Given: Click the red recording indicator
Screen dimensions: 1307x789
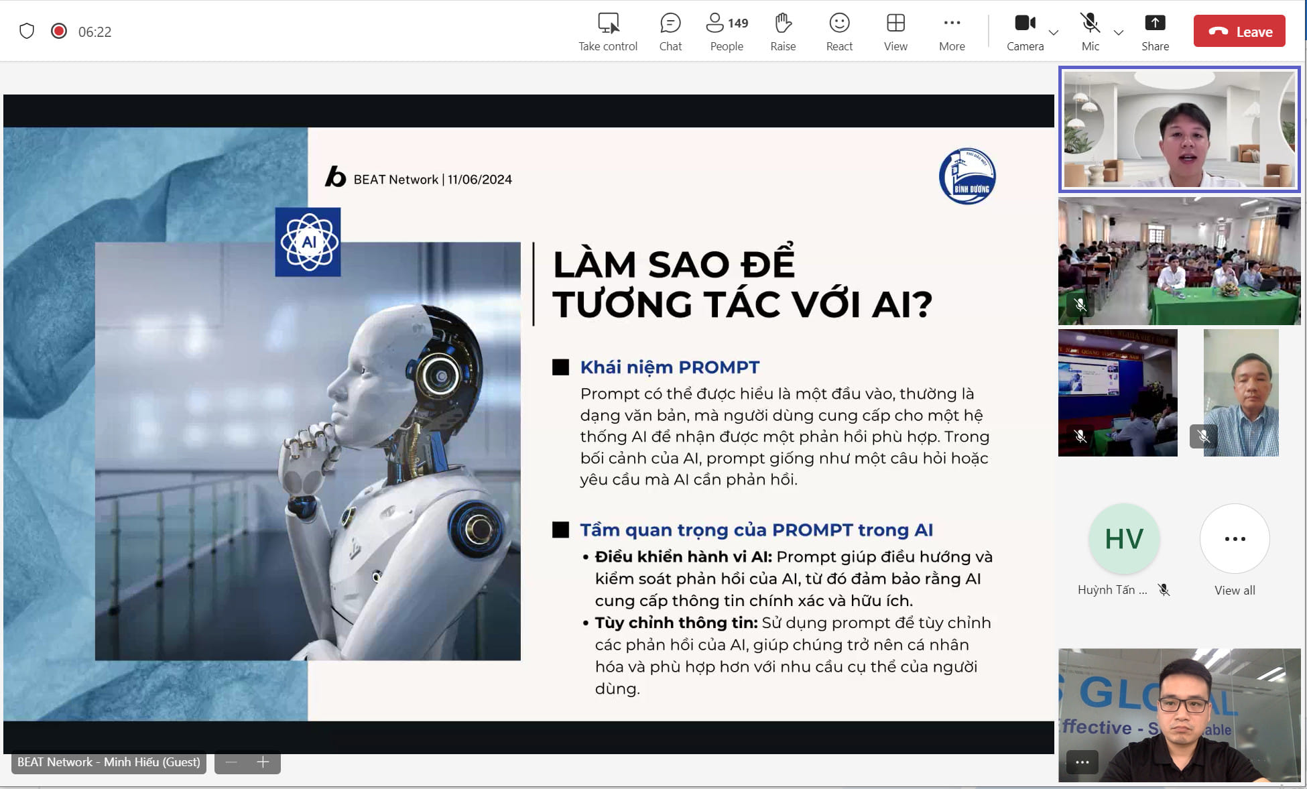Looking at the screenshot, I should [x=59, y=31].
